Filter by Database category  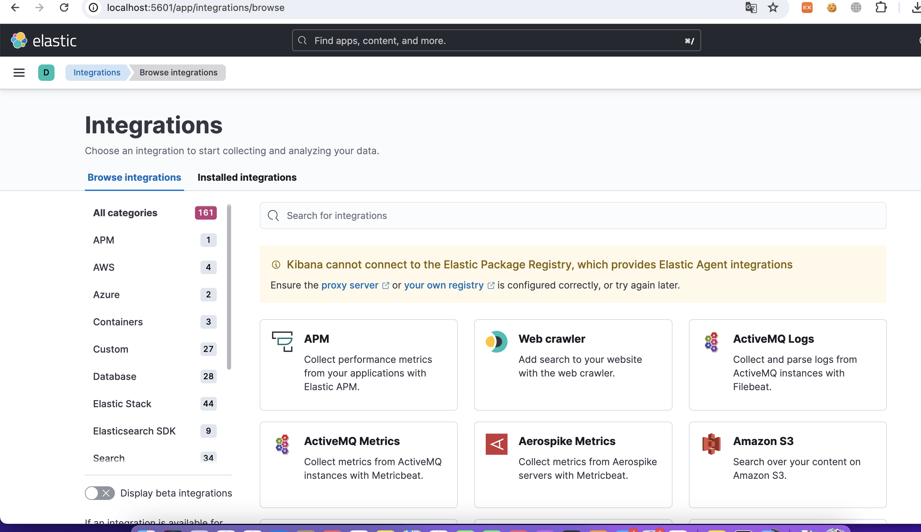155,376
